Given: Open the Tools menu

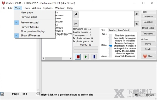Looking at the screenshot, I should click(26, 8).
